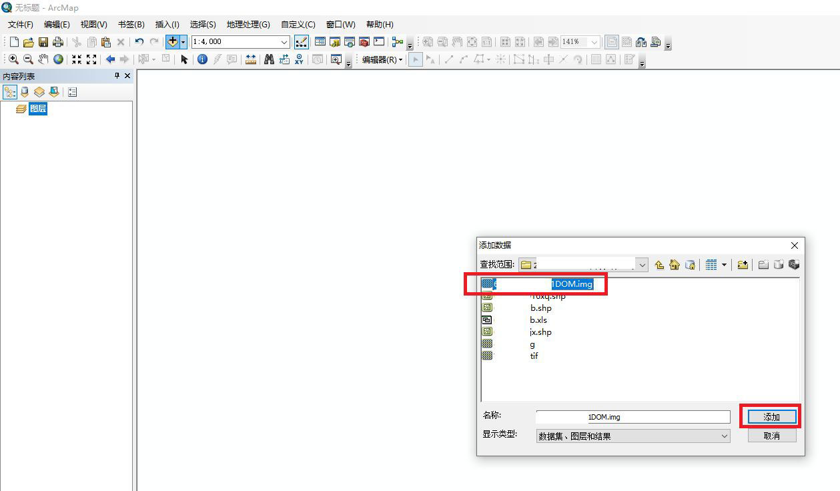Select the Pan hand tool
The image size is (840, 491).
pos(43,59)
